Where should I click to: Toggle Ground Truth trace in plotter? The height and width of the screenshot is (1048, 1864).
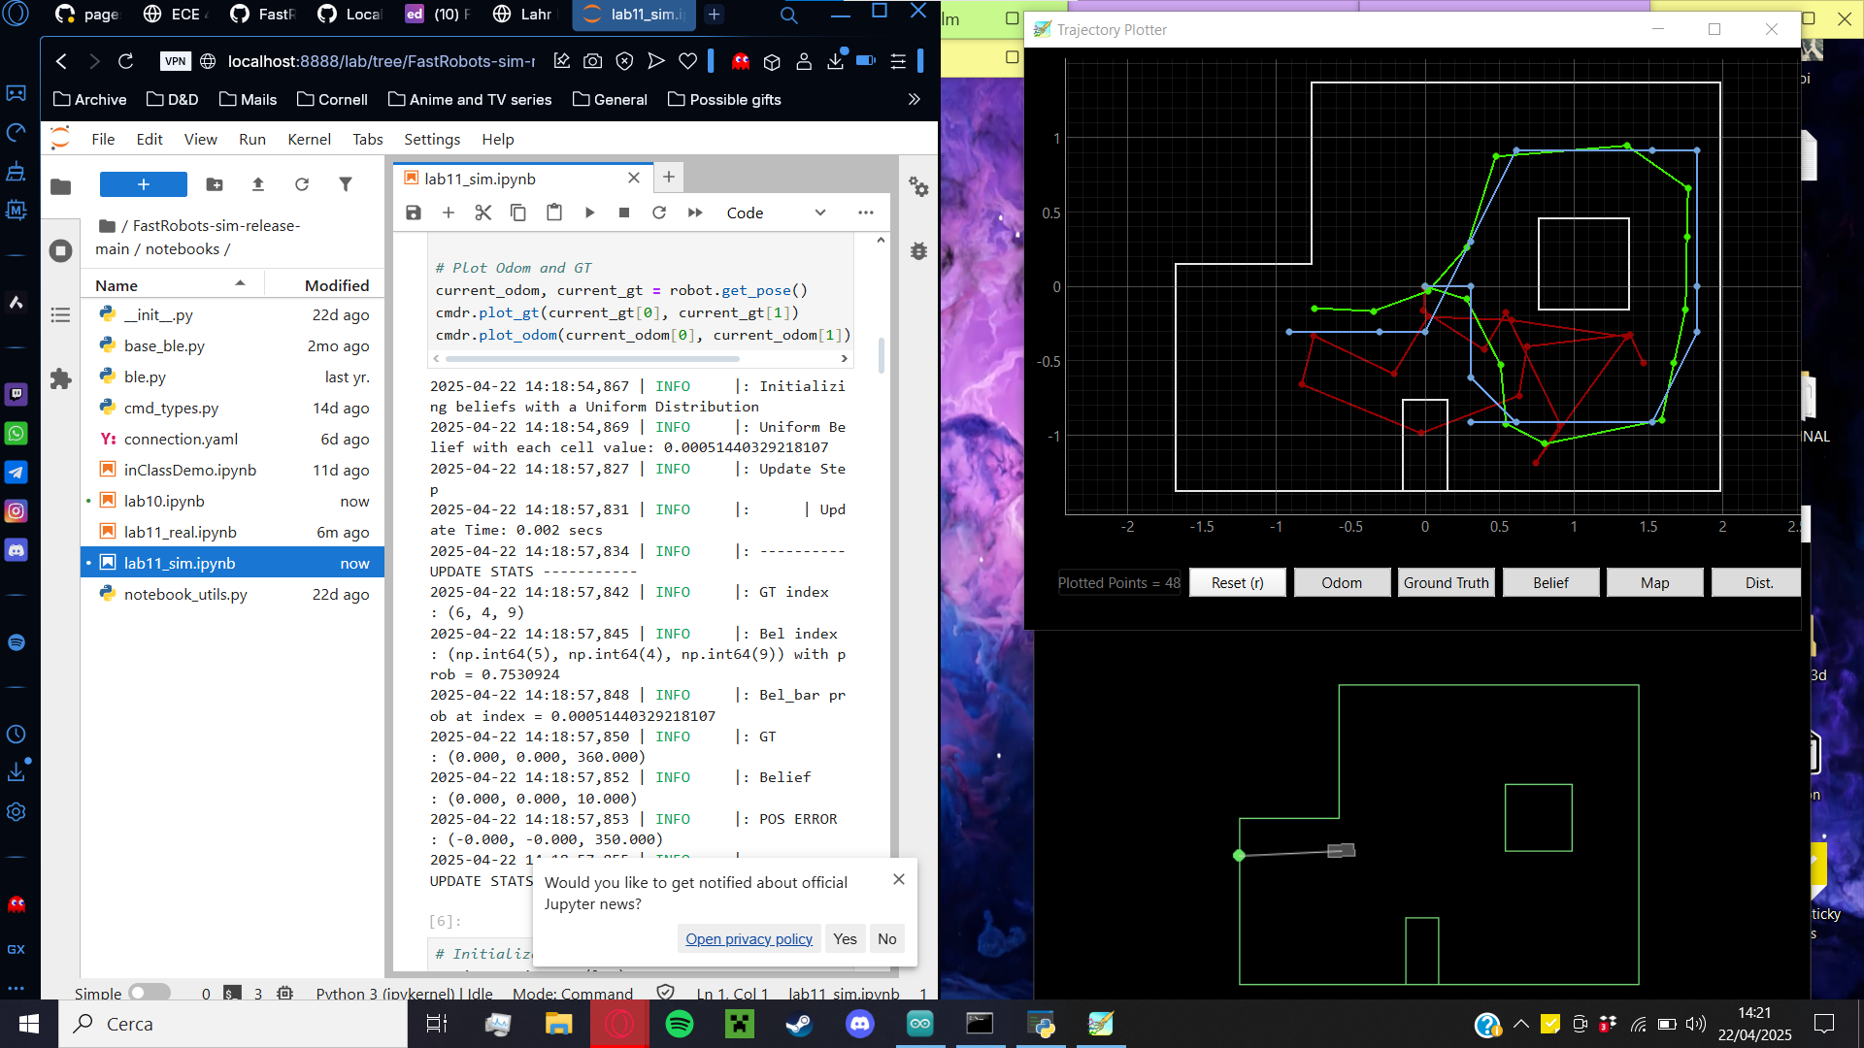pos(1446,582)
